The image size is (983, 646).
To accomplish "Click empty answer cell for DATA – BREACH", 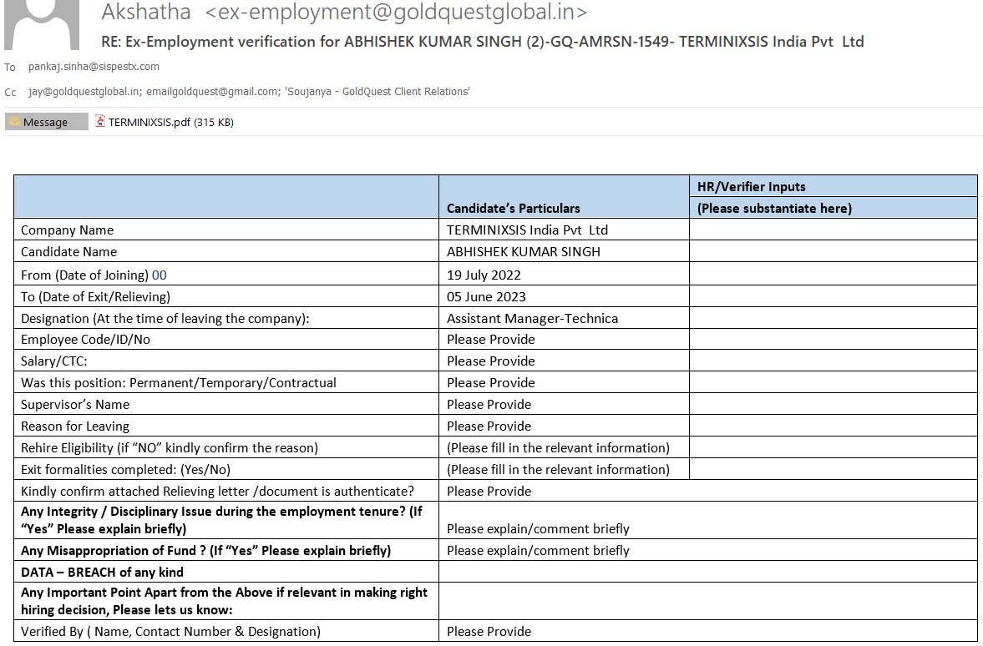I will point(708,572).
